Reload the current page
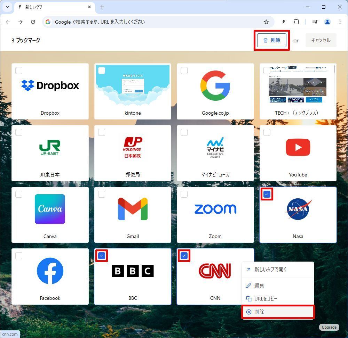 tap(33, 22)
